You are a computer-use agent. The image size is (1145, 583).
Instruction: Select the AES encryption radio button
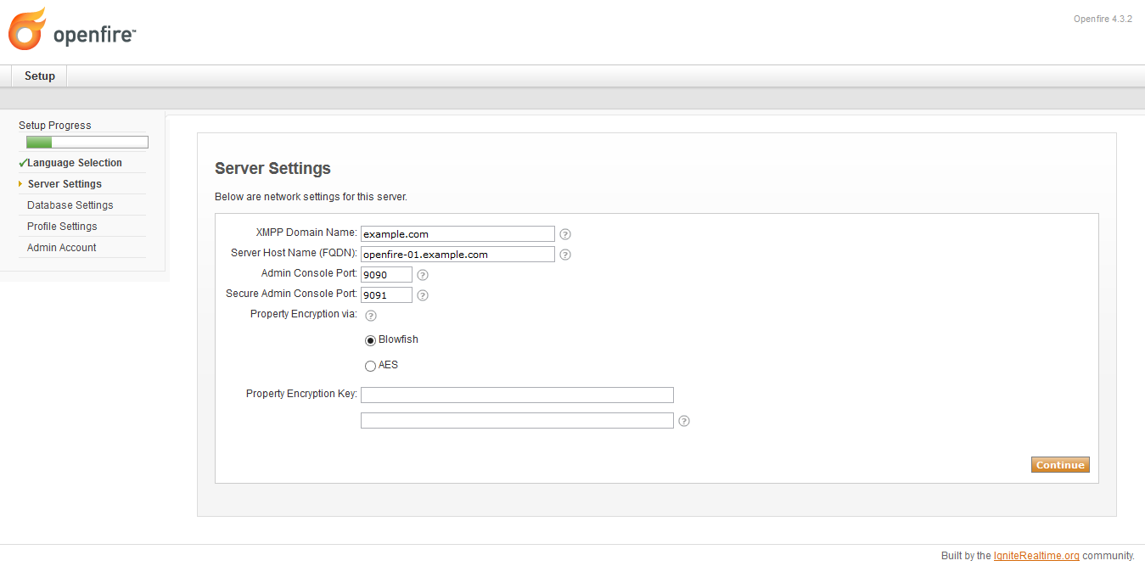(x=370, y=365)
